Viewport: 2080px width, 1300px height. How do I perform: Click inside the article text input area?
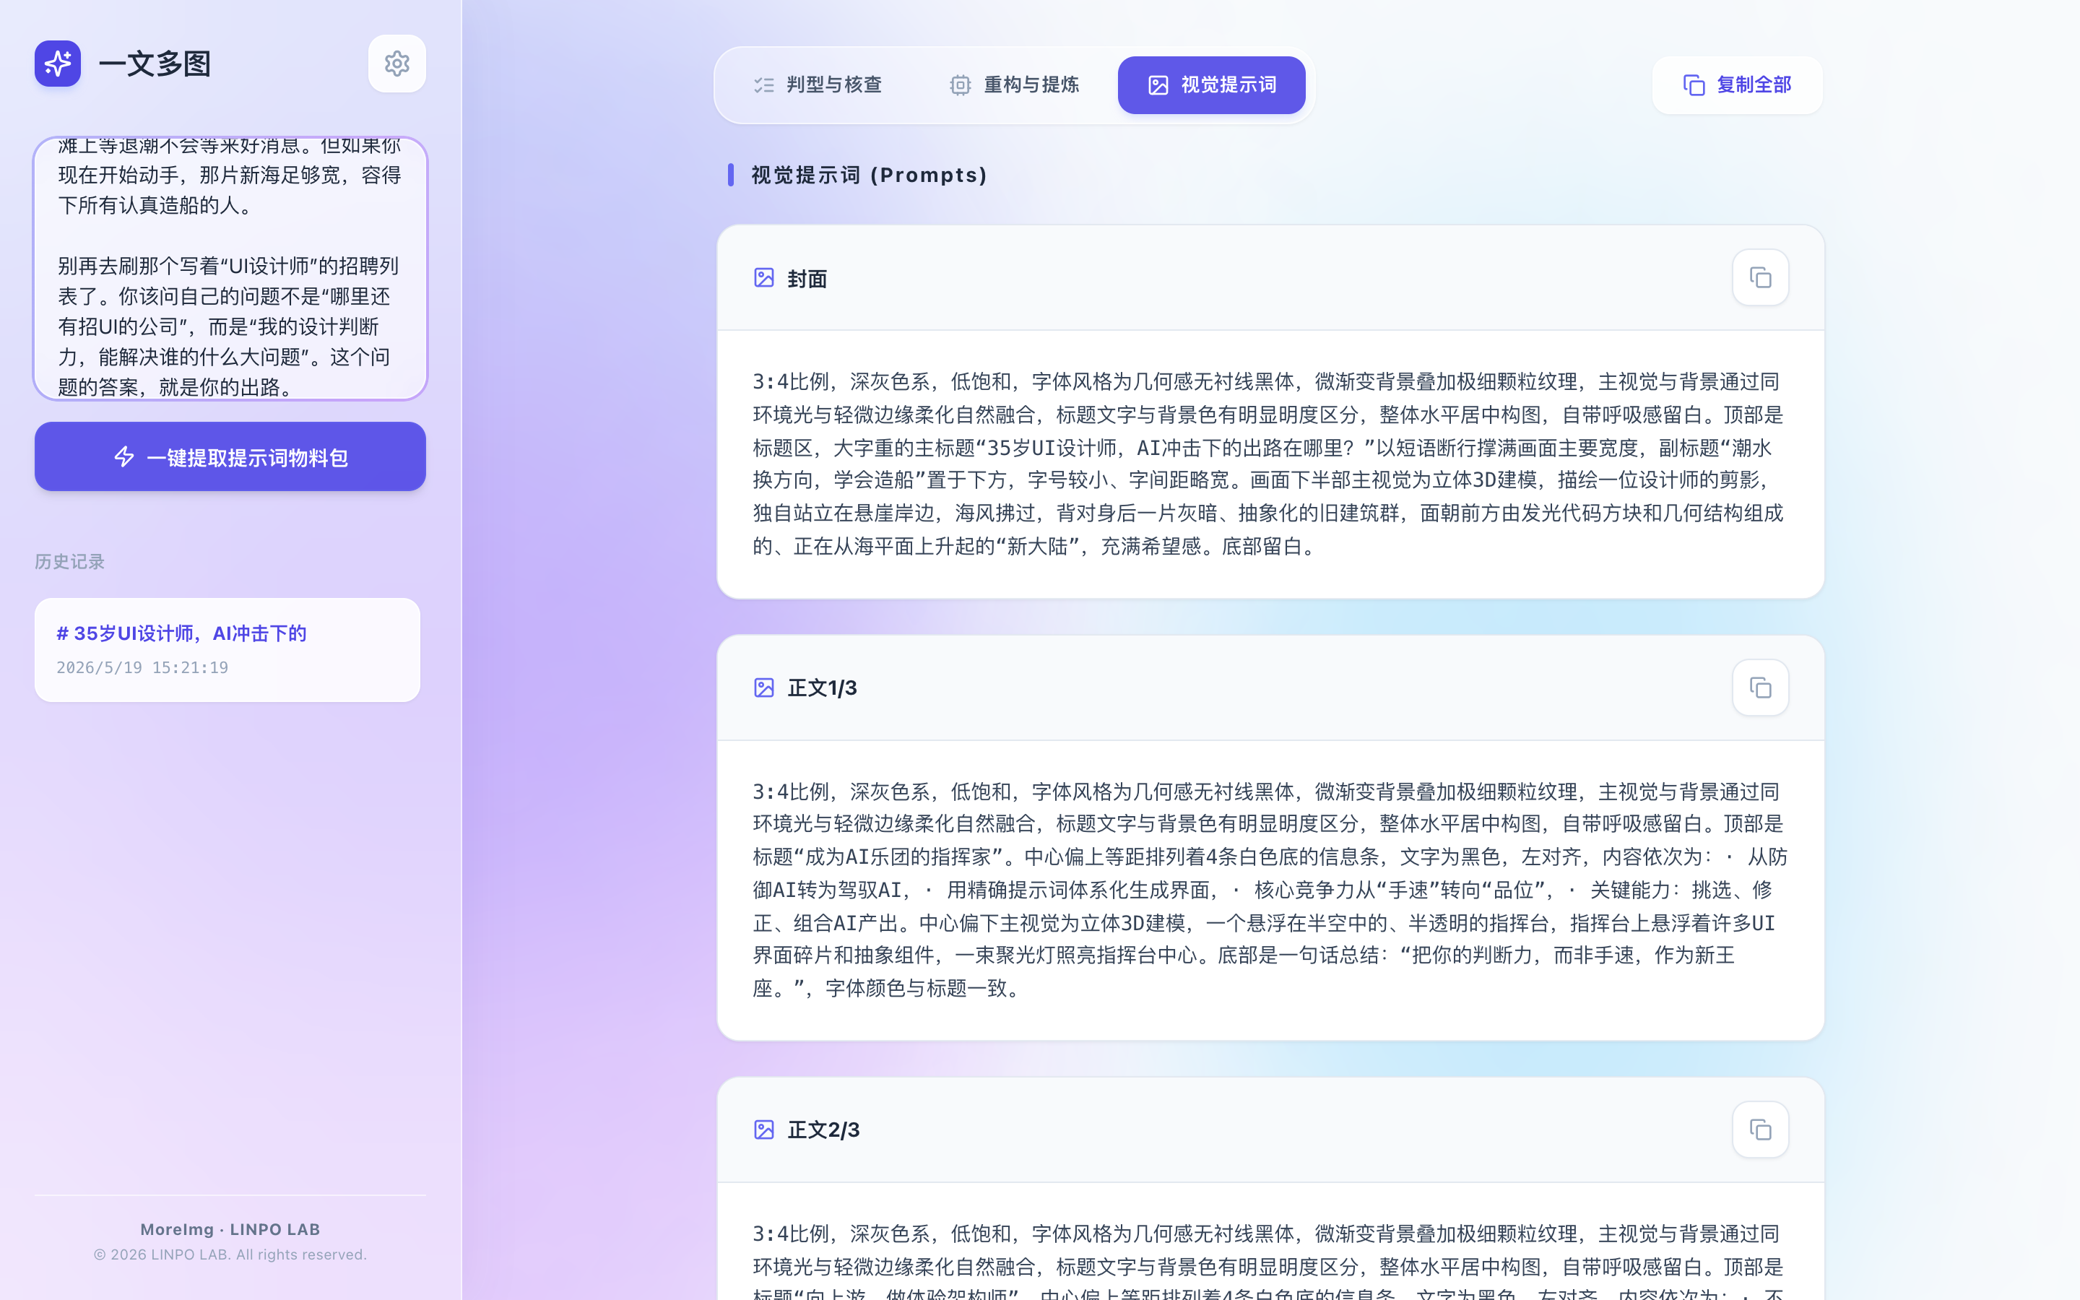pyautogui.click(x=230, y=268)
